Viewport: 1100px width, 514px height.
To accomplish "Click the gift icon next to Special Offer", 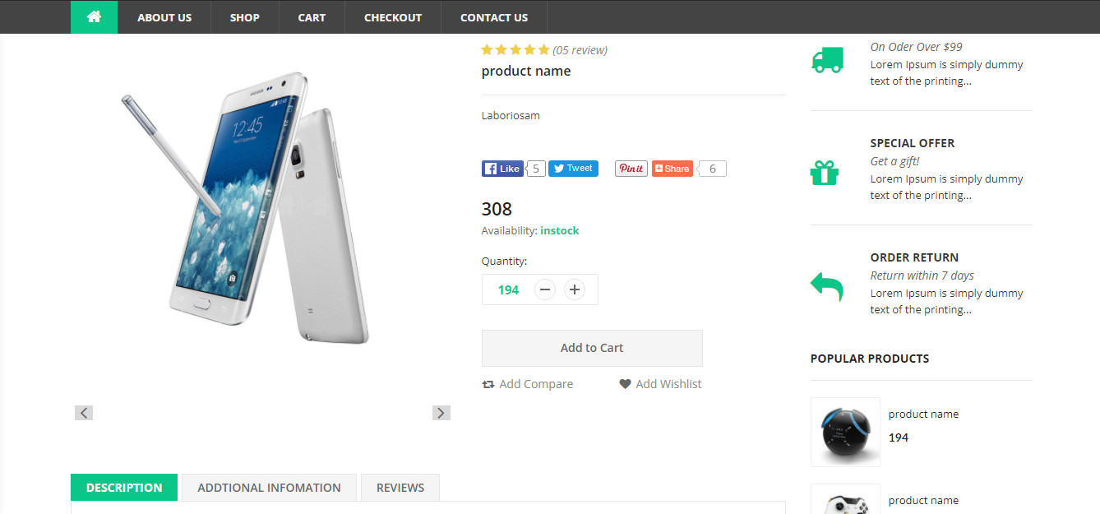I will 825,173.
